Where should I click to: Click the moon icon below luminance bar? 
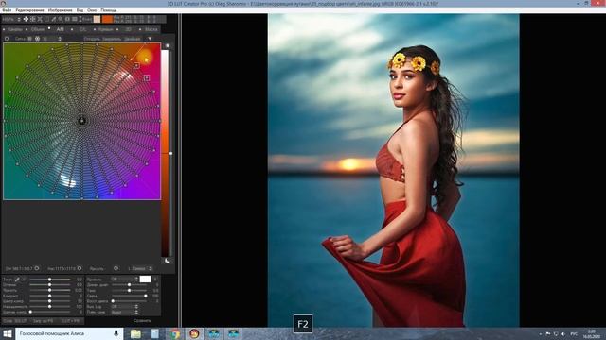pos(168,261)
